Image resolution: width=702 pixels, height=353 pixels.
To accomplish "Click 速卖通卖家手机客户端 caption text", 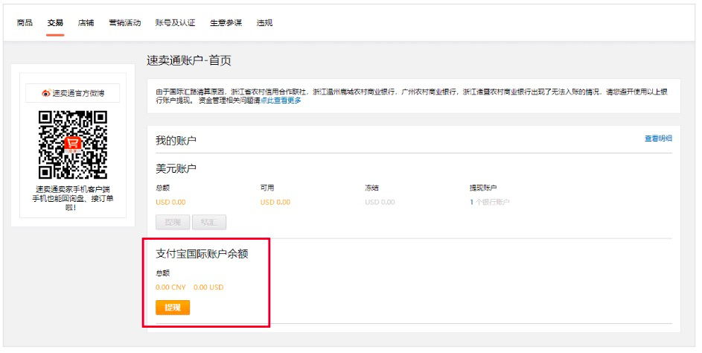I will [73, 189].
